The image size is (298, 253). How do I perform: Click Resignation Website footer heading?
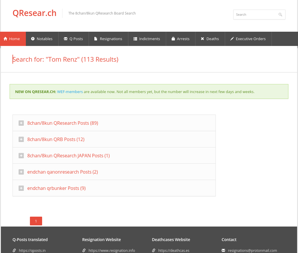(101, 240)
